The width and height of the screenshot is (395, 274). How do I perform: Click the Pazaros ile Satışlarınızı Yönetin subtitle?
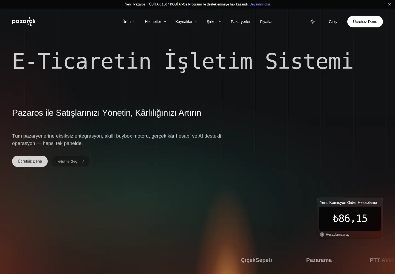[107, 113]
